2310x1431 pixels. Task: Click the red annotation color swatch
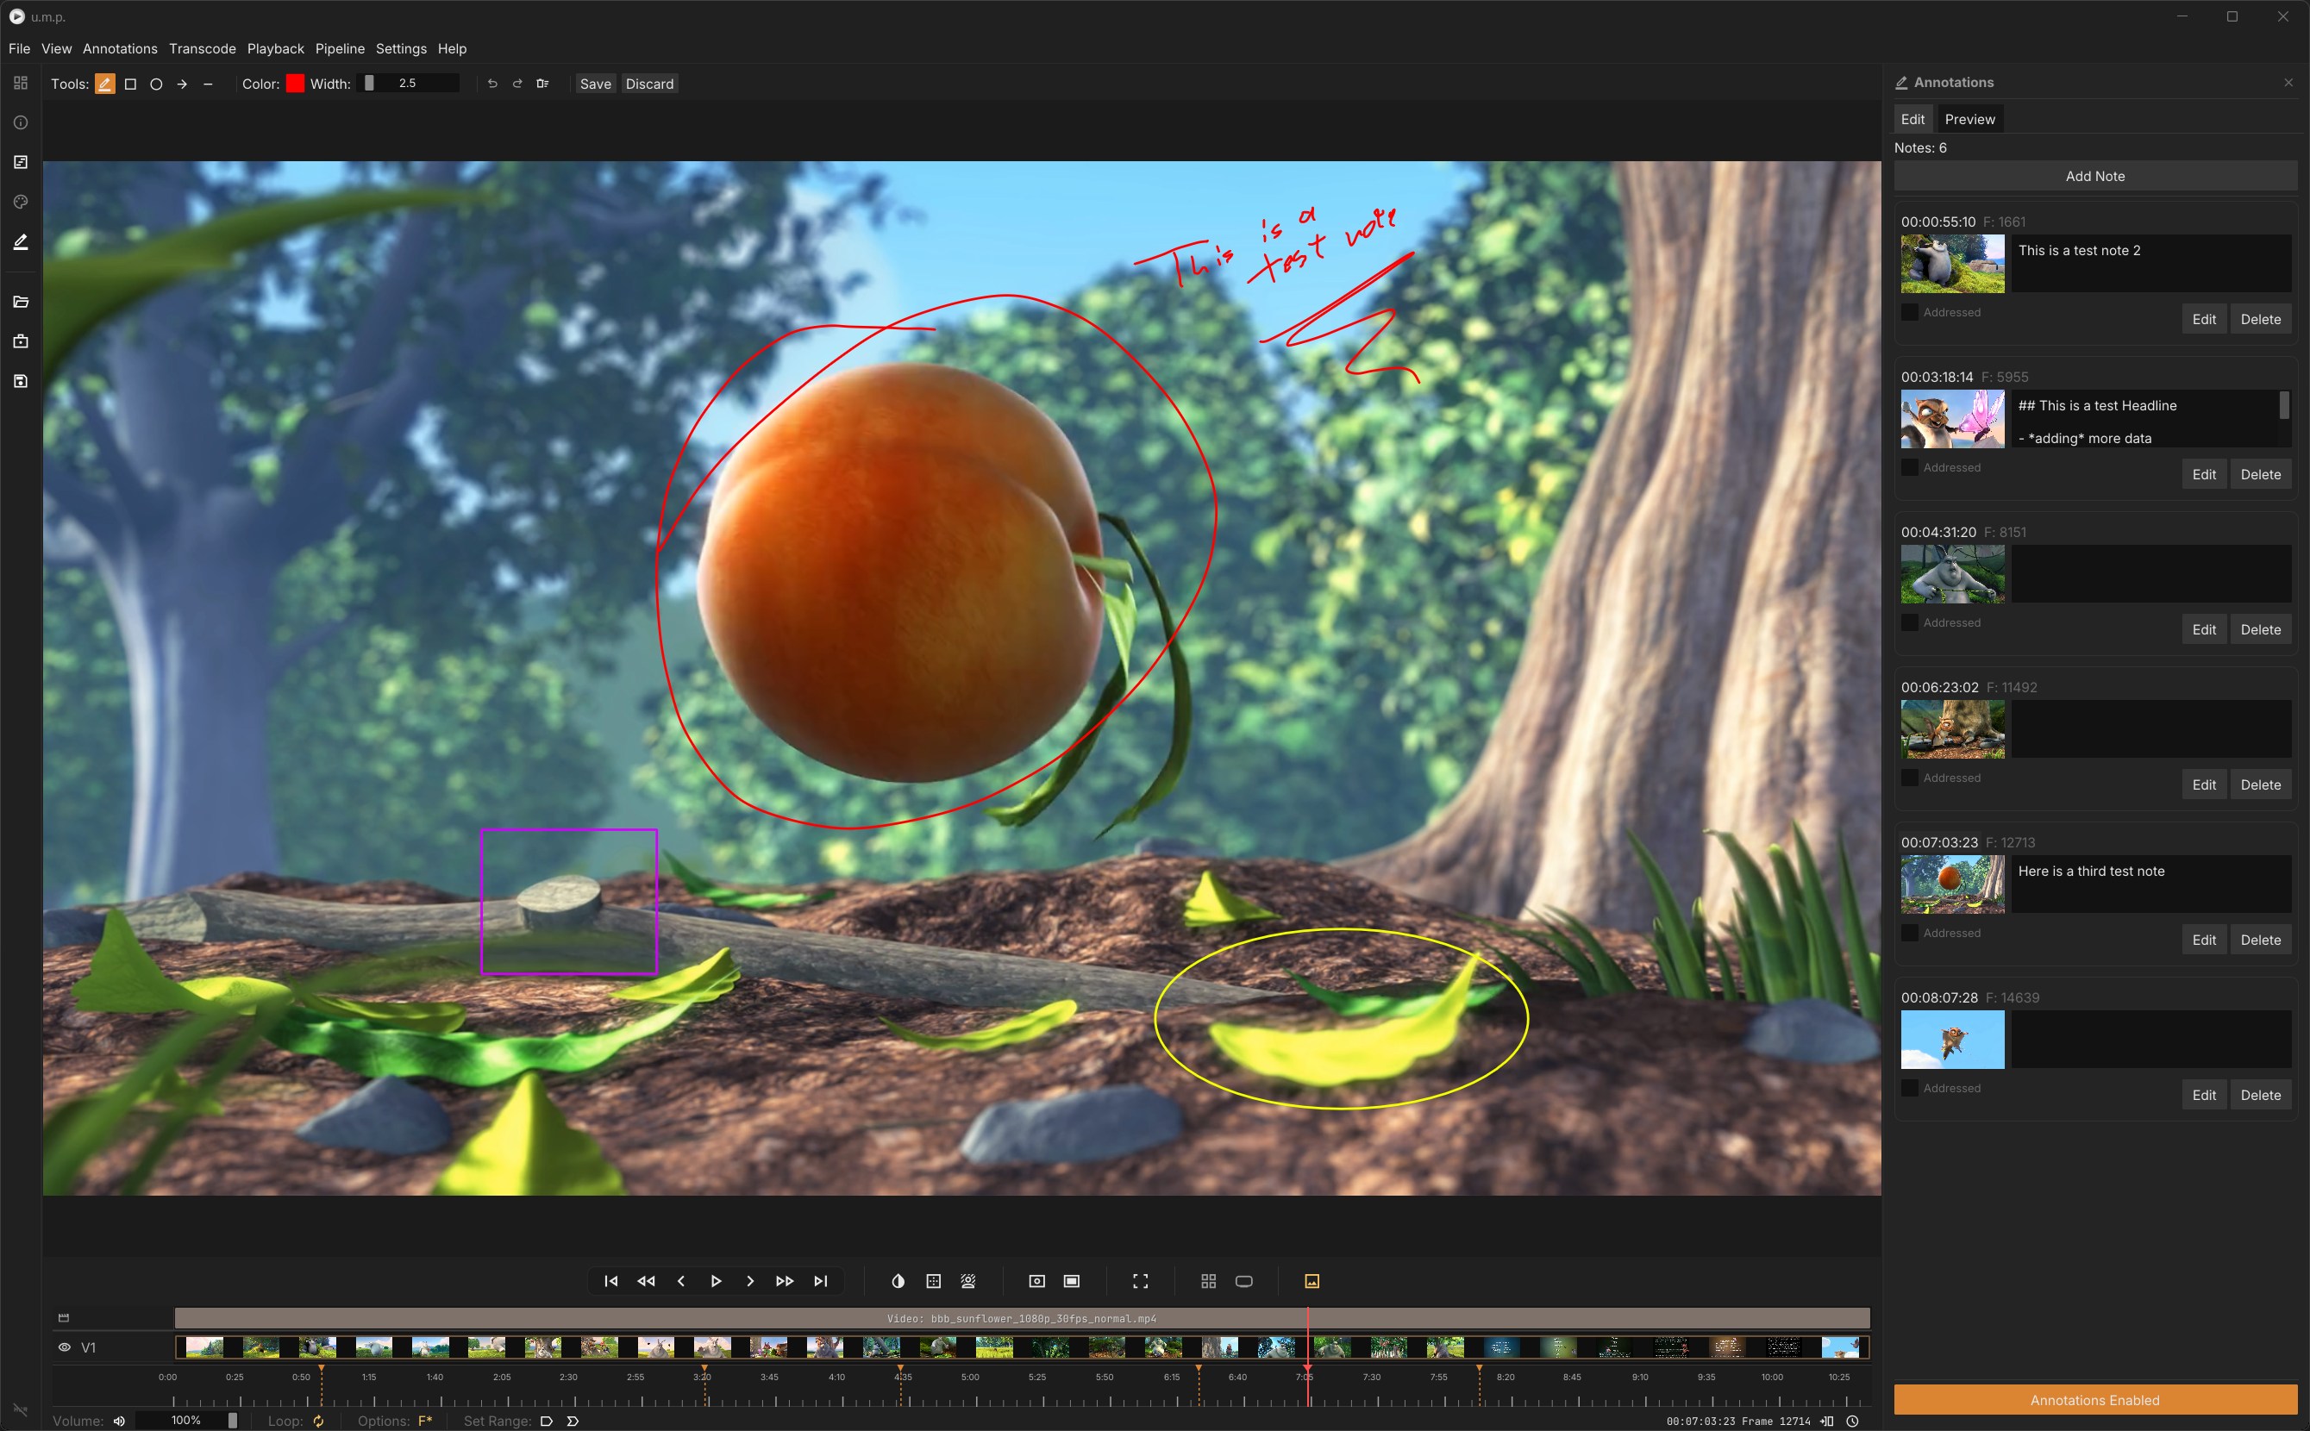296,84
